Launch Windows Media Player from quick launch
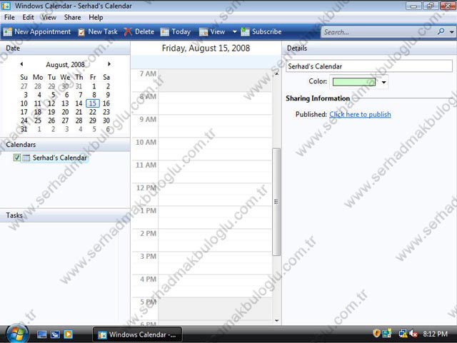Image resolution: width=457 pixels, height=343 pixels. pyautogui.click(x=69, y=334)
